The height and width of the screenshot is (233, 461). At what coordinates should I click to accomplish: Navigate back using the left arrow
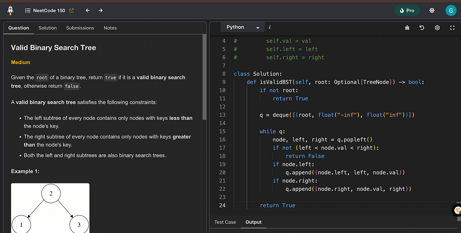87,10
